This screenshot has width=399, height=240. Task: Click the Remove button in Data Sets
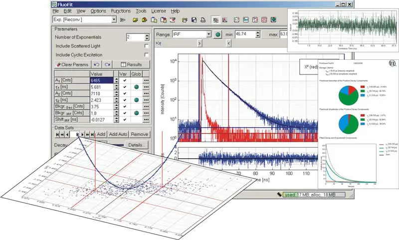point(139,134)
